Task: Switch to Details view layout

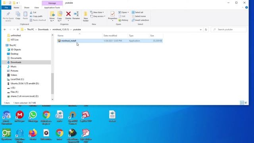Action: point(242,103)
